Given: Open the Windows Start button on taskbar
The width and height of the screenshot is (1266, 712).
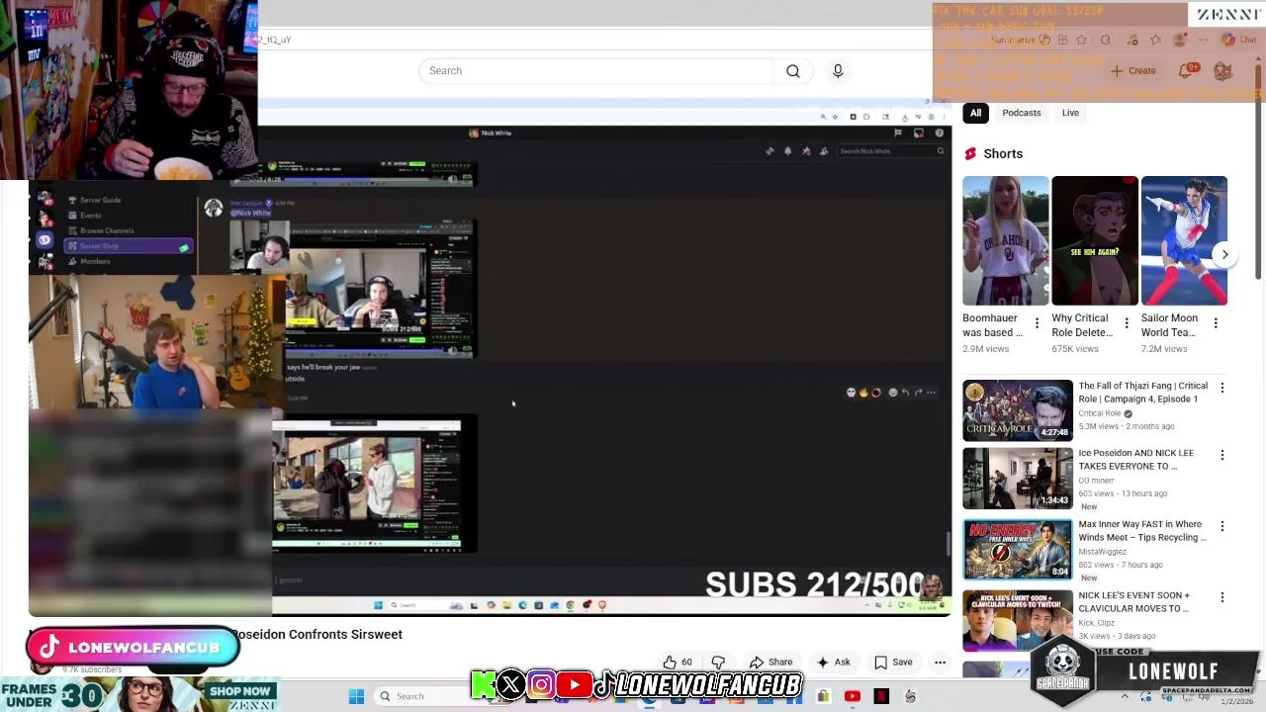Looking at the screenshot, I should click(356, 696).
